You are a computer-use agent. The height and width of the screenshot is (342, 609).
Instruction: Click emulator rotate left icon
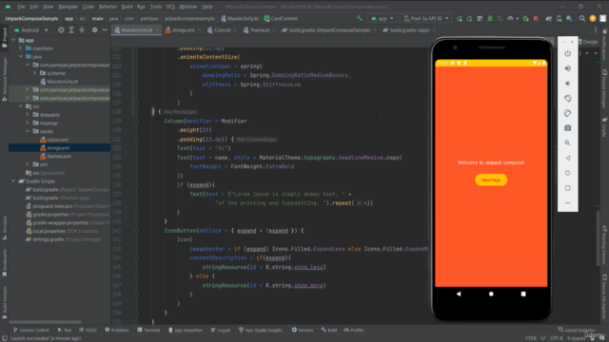coord(567,98)
